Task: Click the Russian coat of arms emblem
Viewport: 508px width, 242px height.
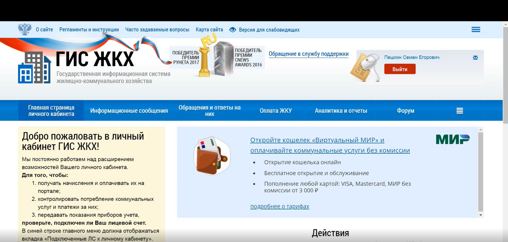Action: pyautogui.click(x=25, y=29)
